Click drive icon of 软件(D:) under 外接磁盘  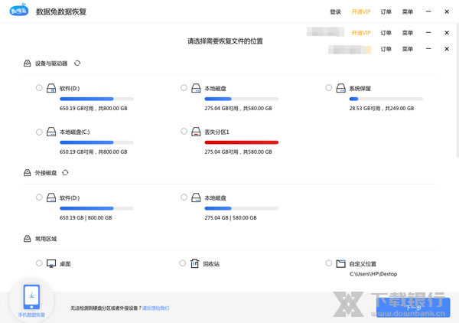51,197
